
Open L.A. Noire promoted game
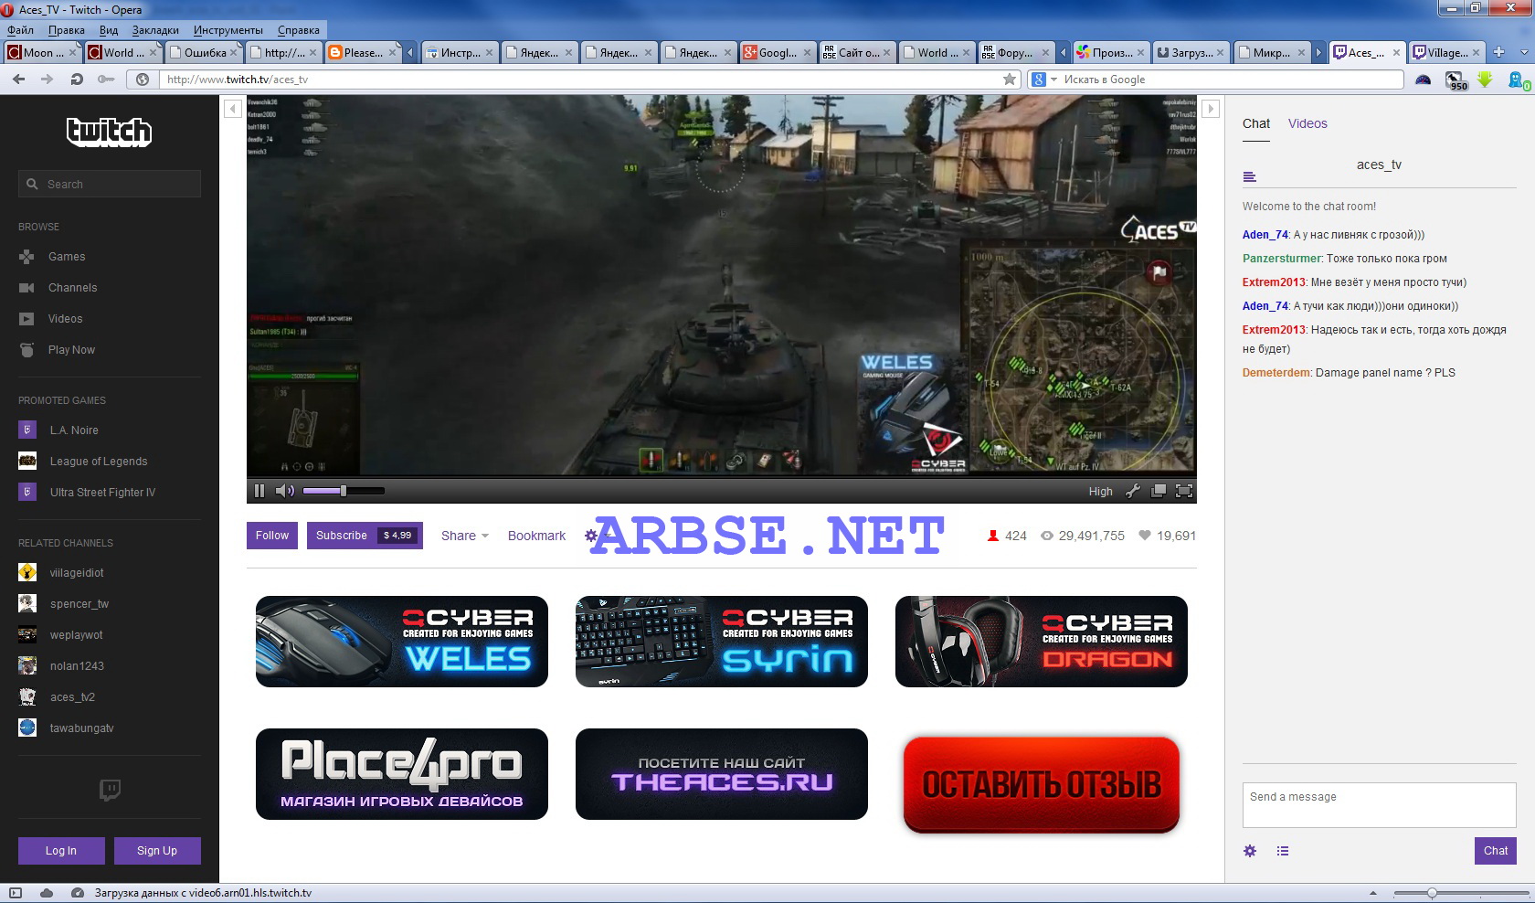click(60, 430)
